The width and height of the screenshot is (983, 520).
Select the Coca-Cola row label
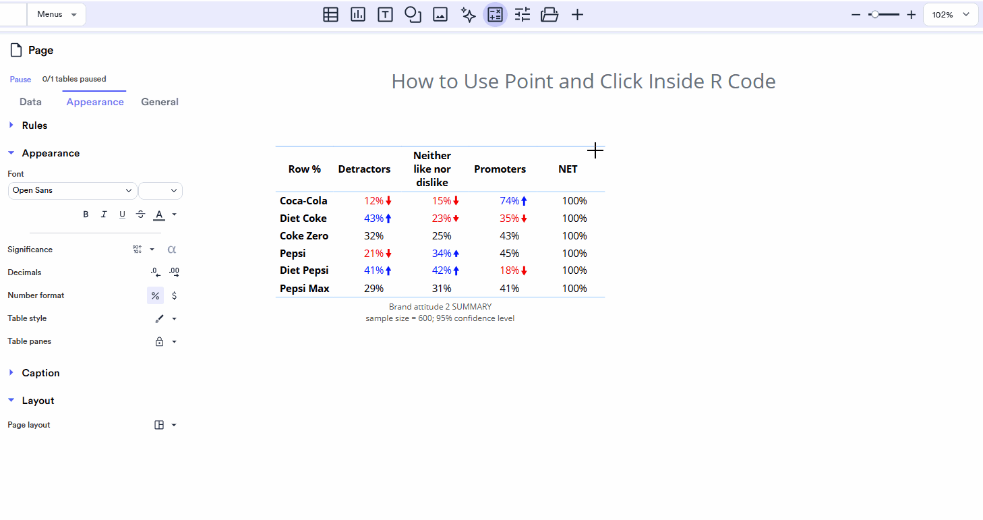(x=303, y=201)
